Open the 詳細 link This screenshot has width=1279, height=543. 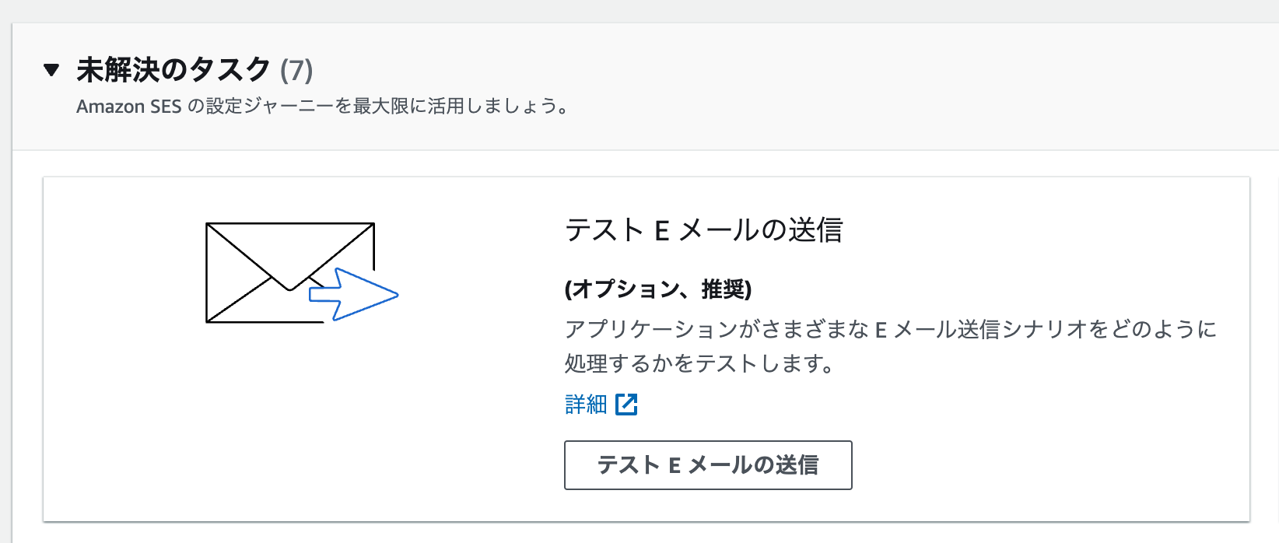click(x=584, y=404)
